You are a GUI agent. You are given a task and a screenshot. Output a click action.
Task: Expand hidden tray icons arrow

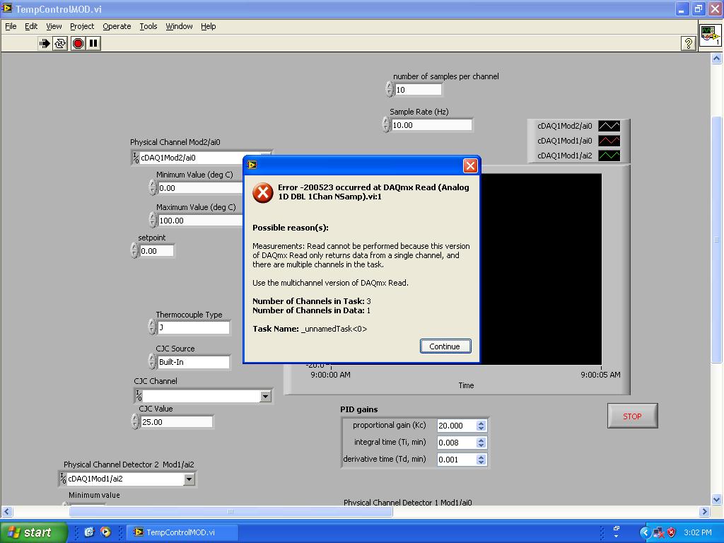[x=645, y=532]
